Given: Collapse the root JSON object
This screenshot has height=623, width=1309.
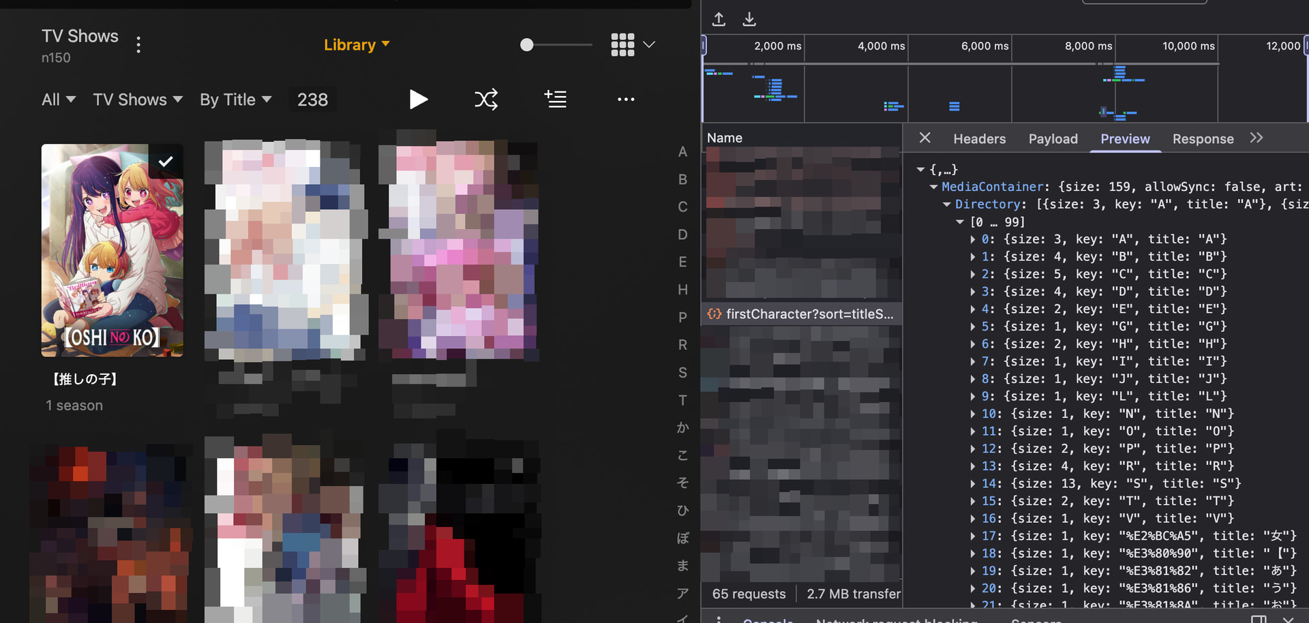Looking at the screenshot, I should (920, 169).
